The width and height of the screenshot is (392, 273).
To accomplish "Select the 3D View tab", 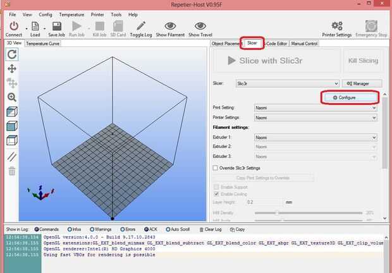I will [x=14, y=43].
